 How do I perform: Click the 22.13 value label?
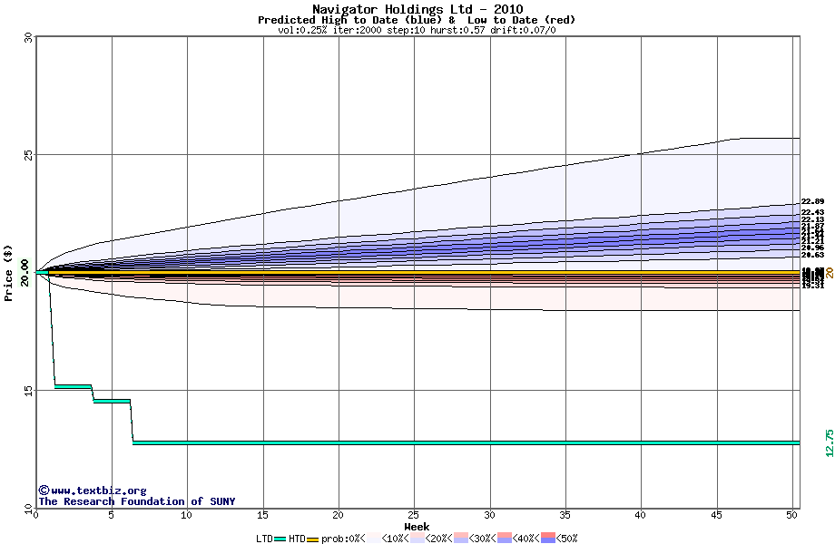point(812,219)
